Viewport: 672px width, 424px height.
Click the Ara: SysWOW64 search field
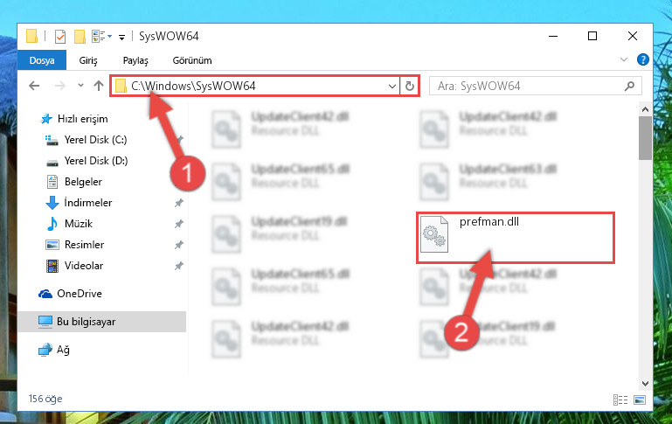pos(536,87)
